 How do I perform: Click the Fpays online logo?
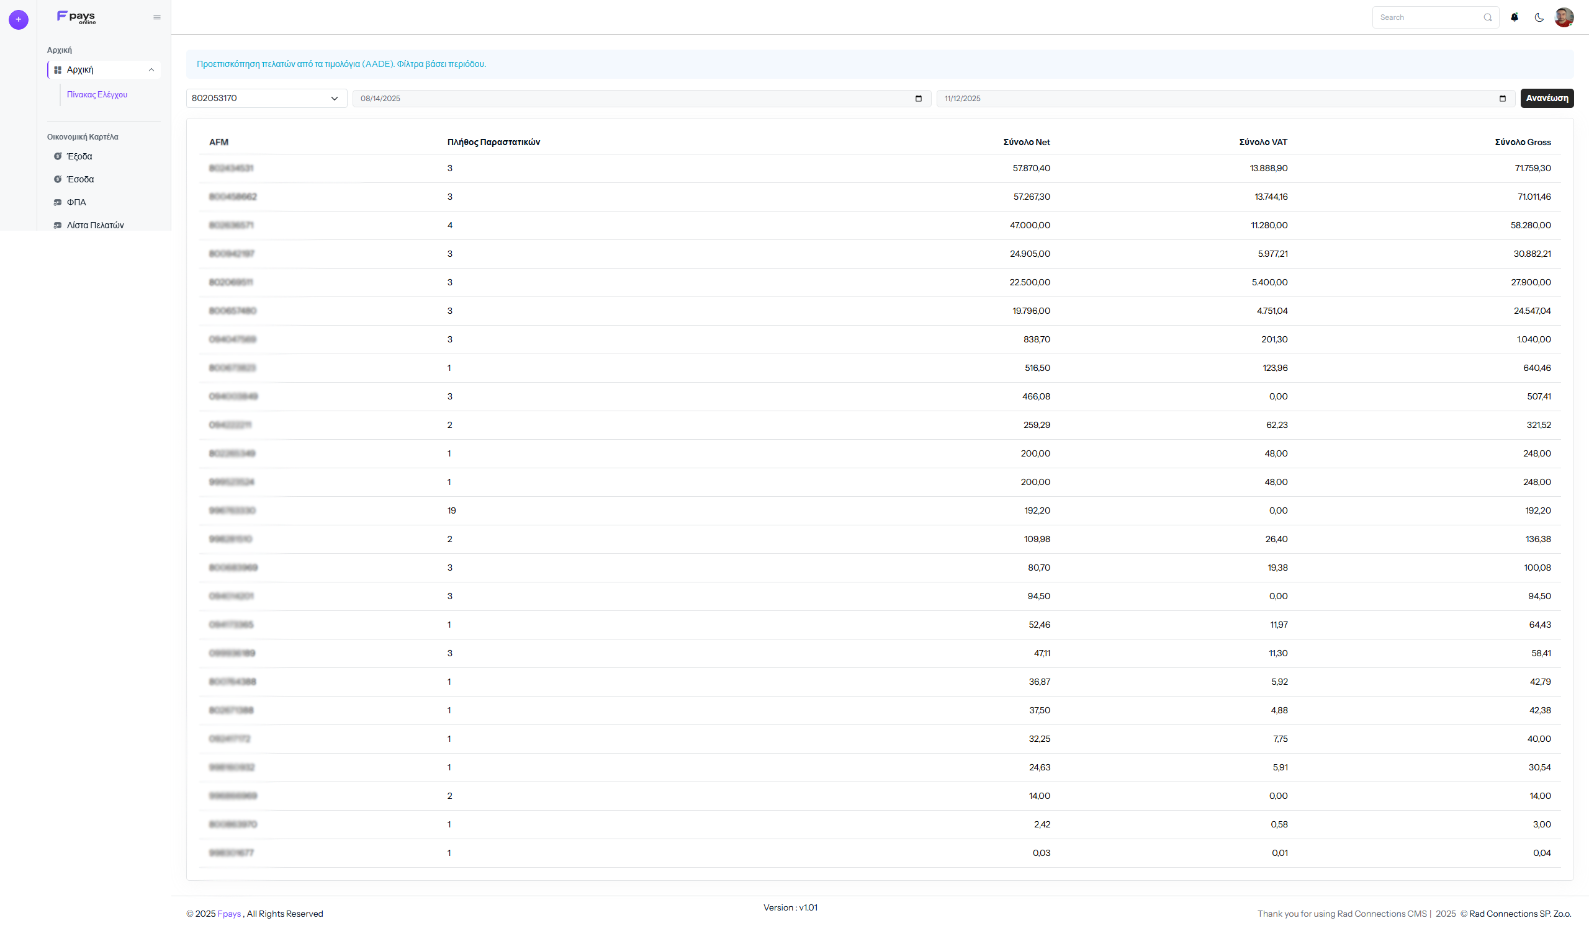tap(76, 17)
